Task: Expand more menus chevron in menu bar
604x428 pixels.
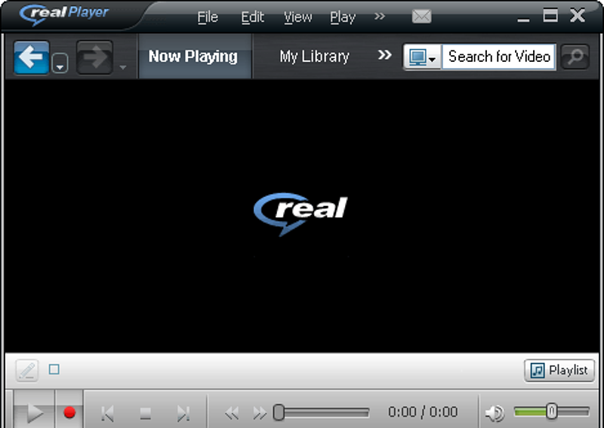Action: tap(380, 16)
